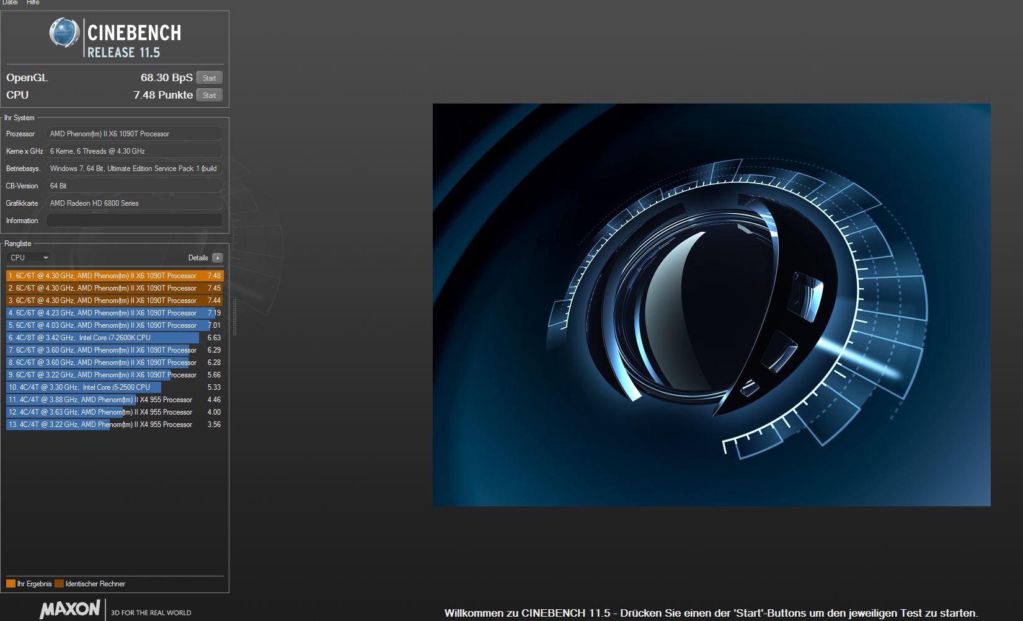This screenshot has height=621, width=1023.
Task: Click the MAXON logo at the bottom
Action: click(x=70, y=609)
